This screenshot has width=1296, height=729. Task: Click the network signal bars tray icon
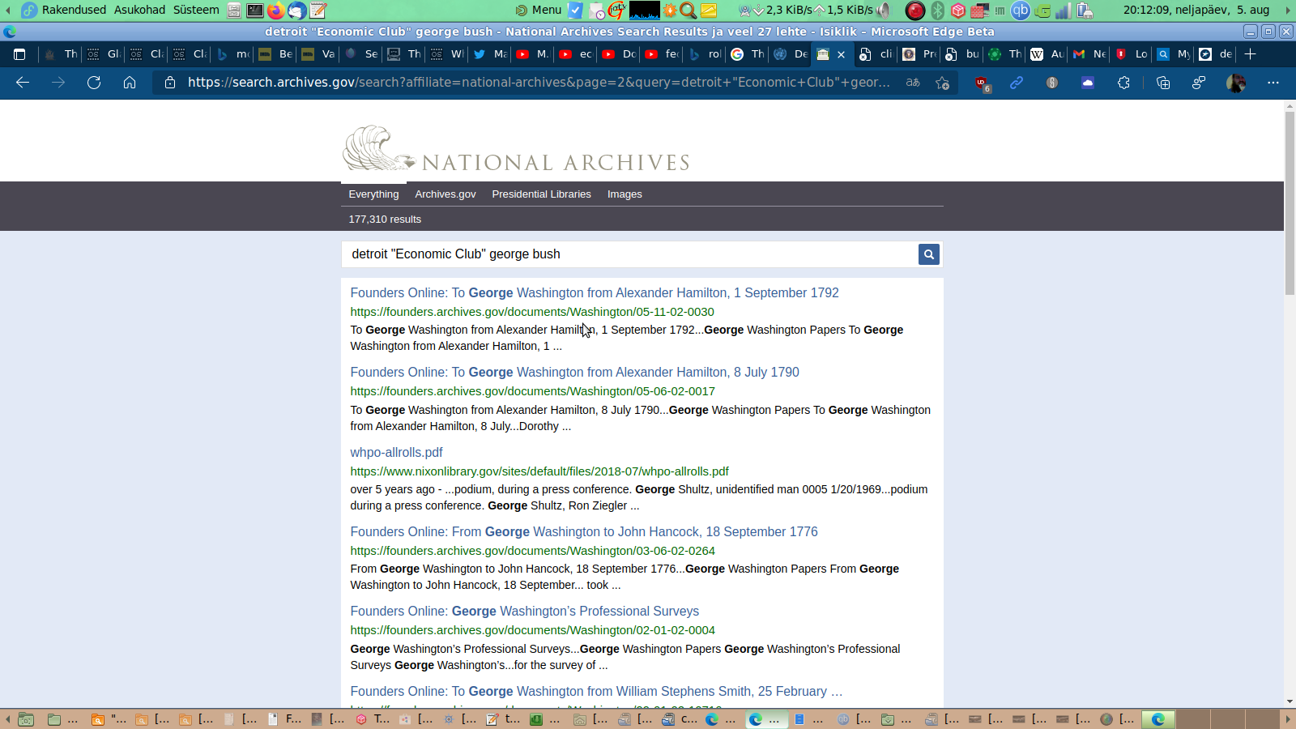tap(1063, 11)
